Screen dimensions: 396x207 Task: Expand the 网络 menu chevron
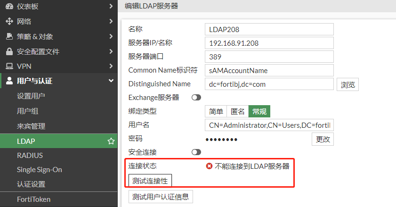click(111, 21)
